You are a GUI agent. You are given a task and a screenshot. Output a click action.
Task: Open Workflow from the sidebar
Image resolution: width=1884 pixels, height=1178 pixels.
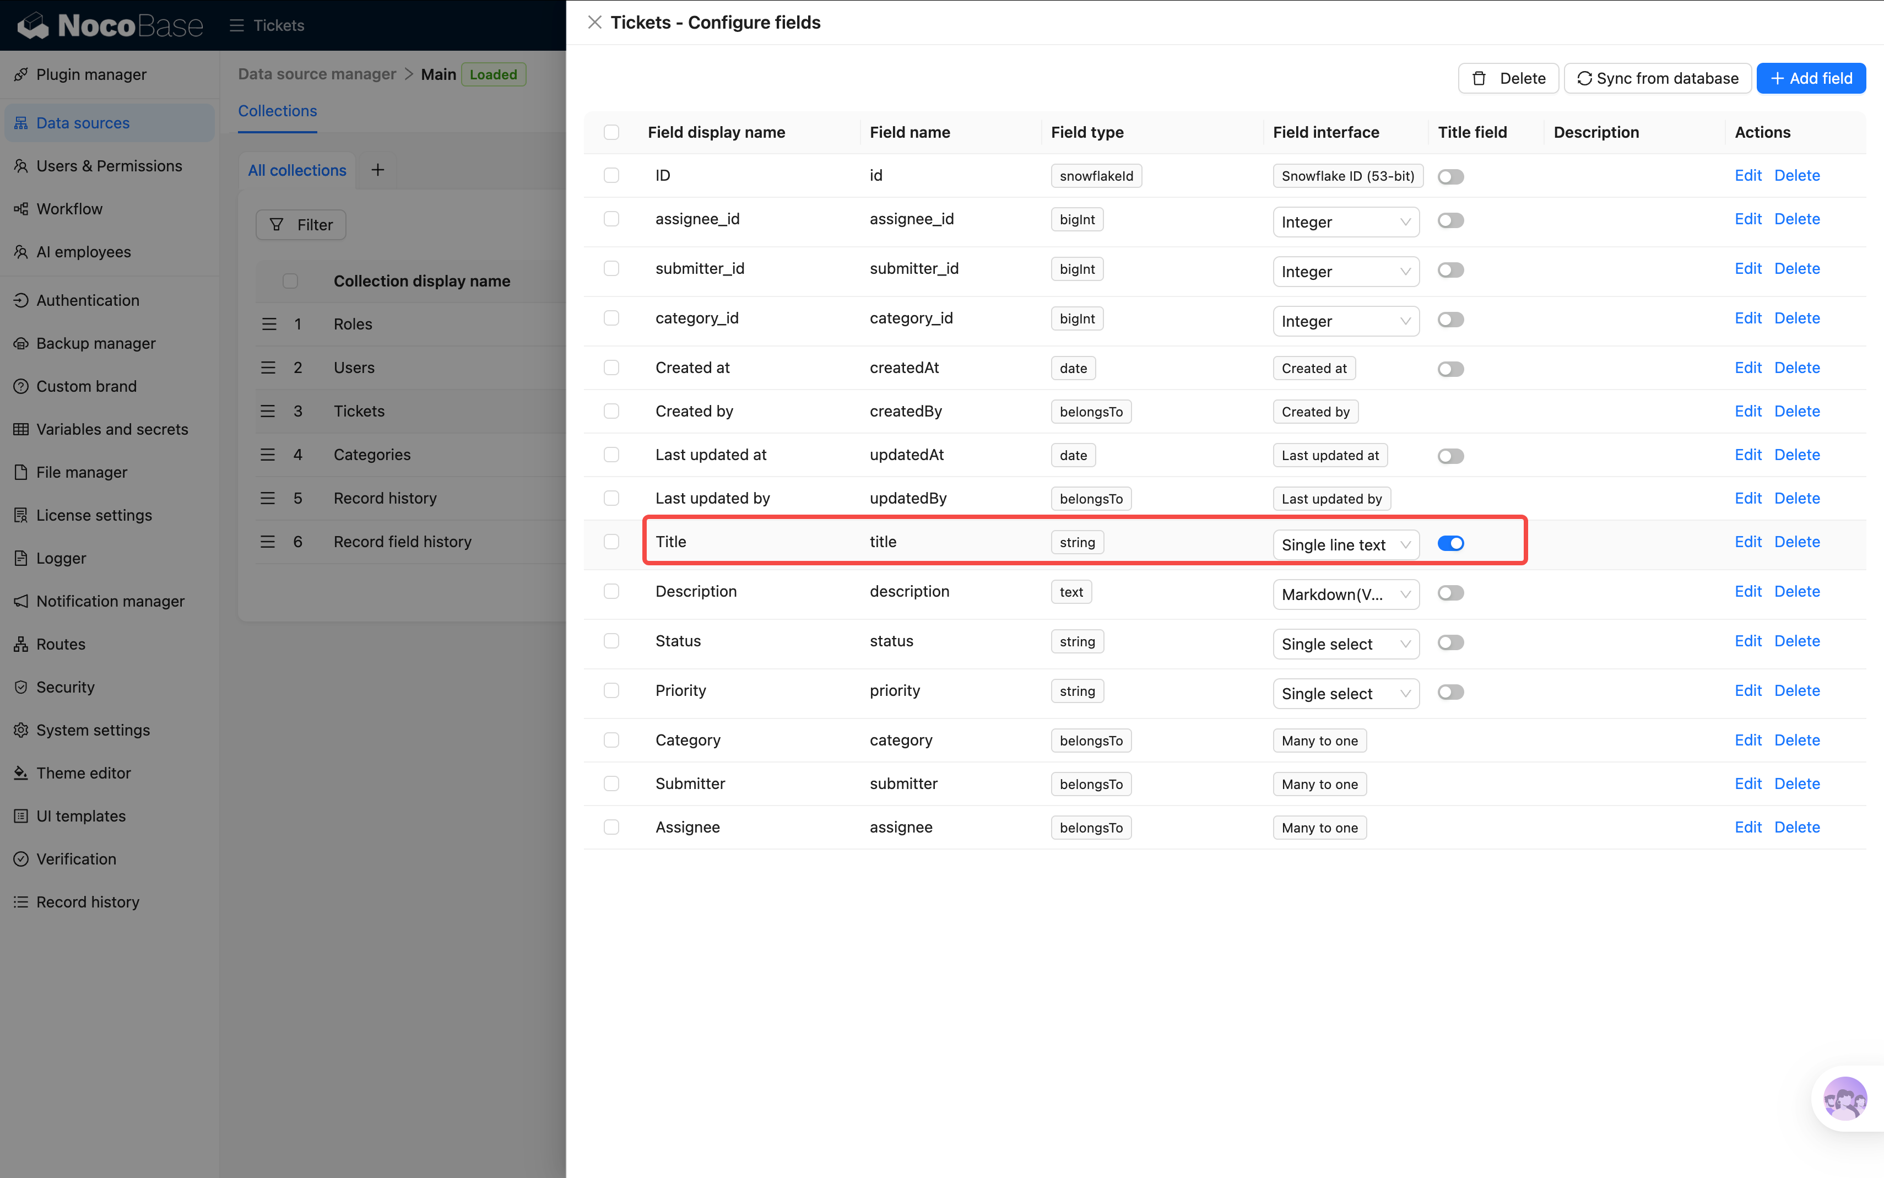69,209
